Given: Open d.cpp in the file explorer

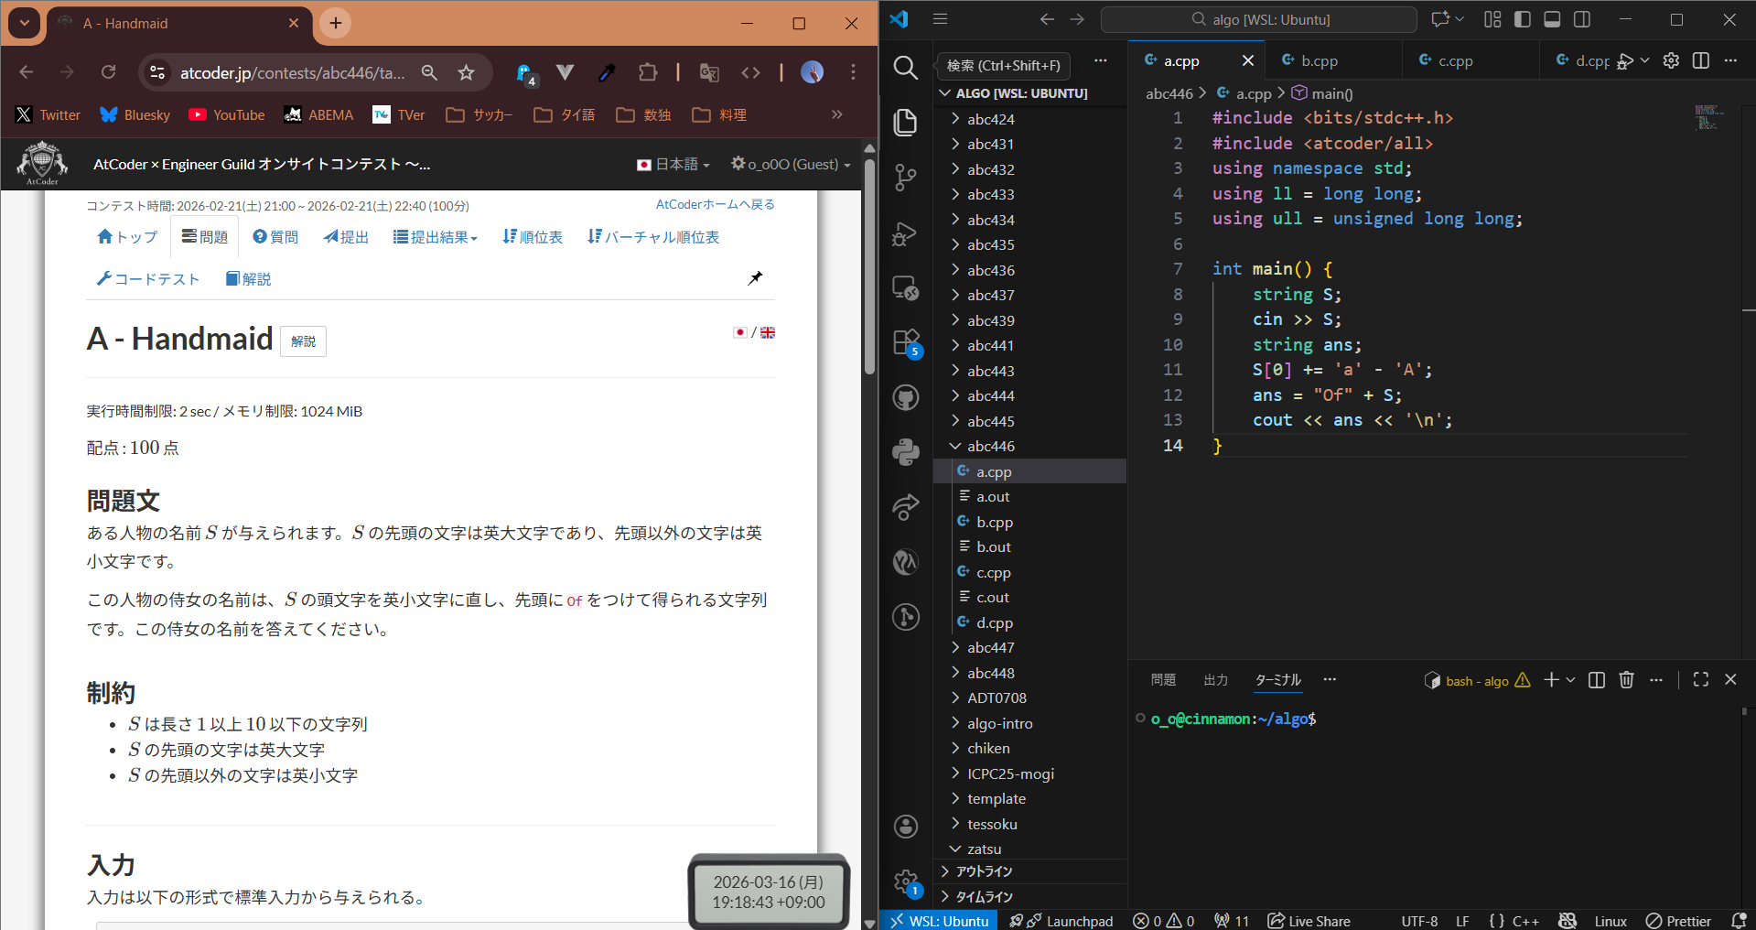Looking at the screenshot, I should [994, 623].
